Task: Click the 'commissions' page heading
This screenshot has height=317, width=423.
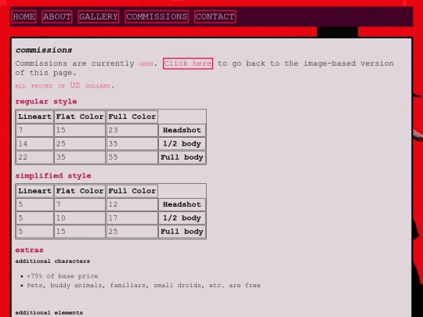Action: [44, 50]
